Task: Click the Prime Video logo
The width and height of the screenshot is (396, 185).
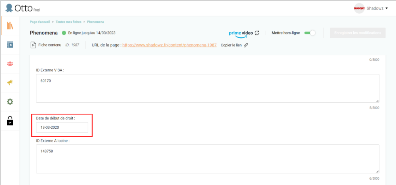Action: (x=240, y=34)
